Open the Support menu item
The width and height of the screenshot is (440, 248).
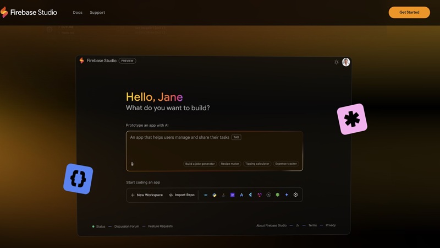click(x=97, y=13)
